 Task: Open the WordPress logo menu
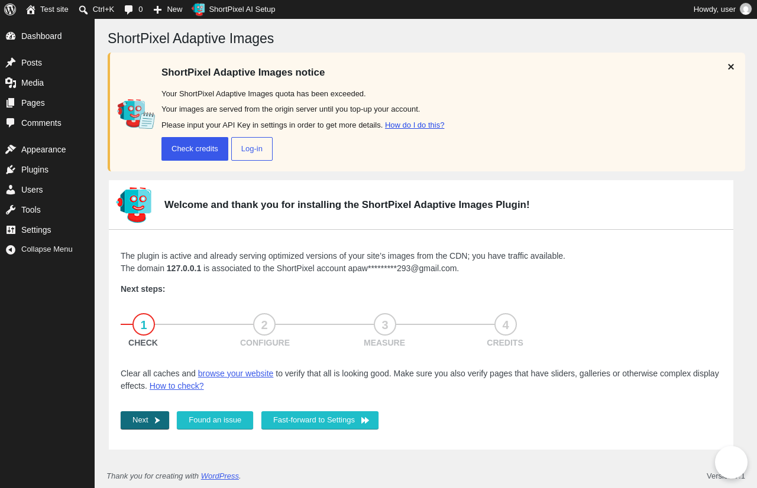point(10,9)
